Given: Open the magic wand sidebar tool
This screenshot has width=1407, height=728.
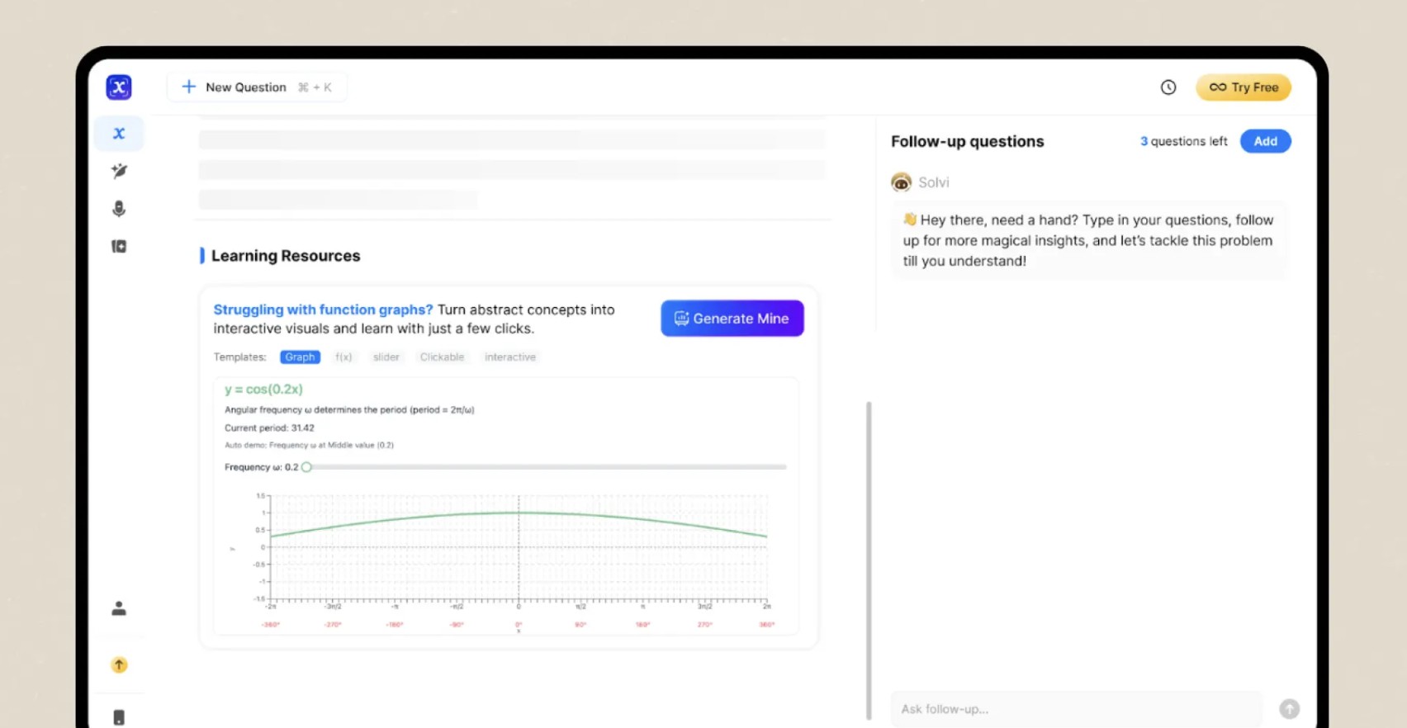Looking at the screenshot, I should [x=119, y=171].
